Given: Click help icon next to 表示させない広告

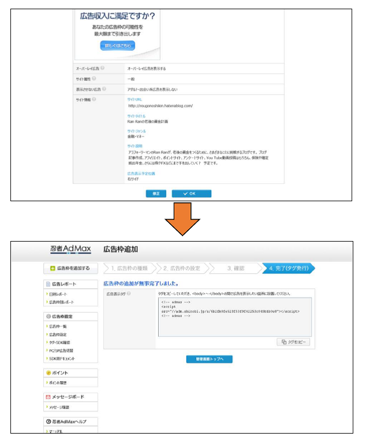Looking at the screenshot, I should (x=104, y=89).
